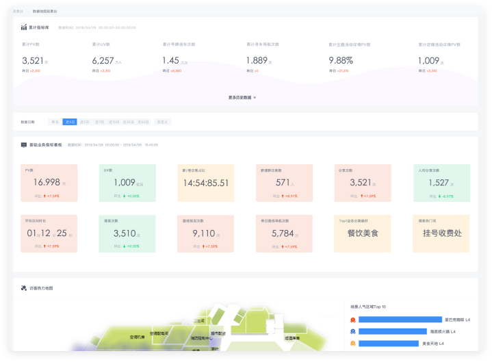Click the up arrow in 路线规划次数 card
Image resolution: width=492 pixels, height=362 pixels.
pos(203,246)
